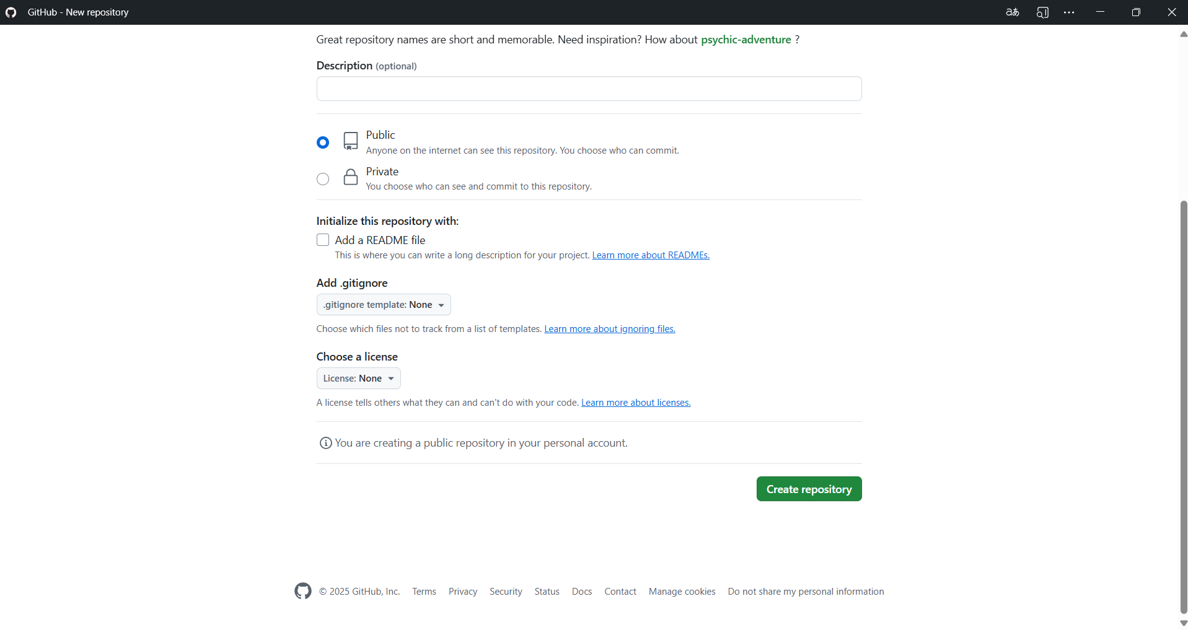Click the Public option label
Screen dimensions: 1188x630
pyautogui.click(x=381, y=135)
